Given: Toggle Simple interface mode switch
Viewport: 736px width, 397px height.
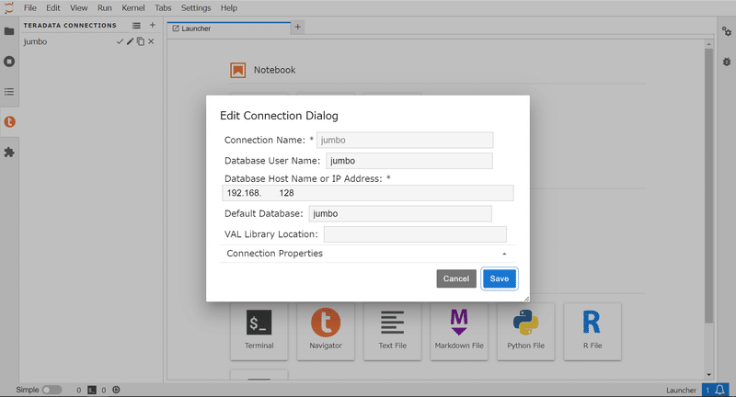Looking at the screenshot, I should click(52, 390).
